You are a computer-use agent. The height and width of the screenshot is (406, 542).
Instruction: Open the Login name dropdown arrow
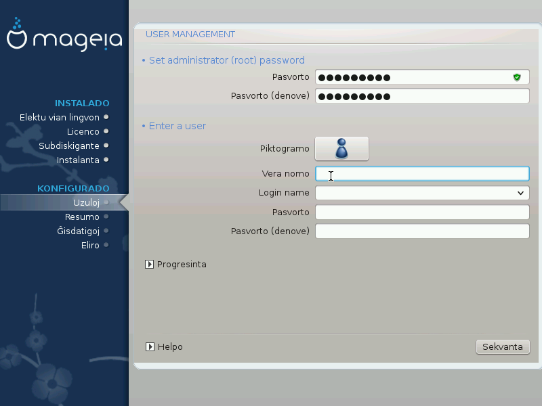[520, 193]
